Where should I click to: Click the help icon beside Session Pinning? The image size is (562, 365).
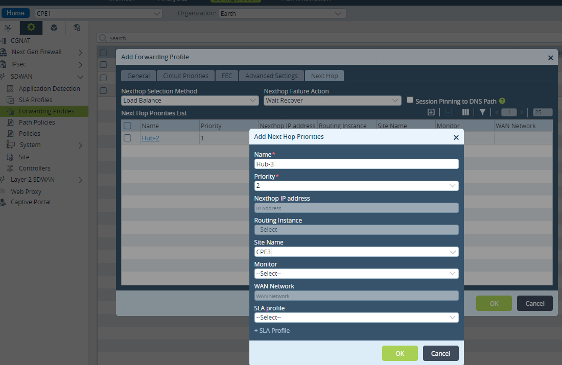tap(502, 101)
